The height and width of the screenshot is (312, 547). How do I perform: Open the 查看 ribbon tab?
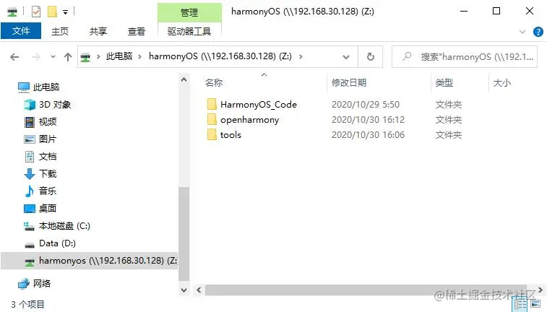(x=136, y=31)
